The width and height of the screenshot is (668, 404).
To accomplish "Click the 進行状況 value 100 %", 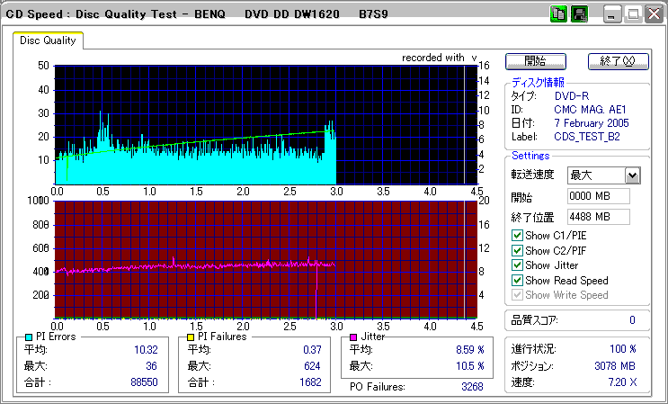I will click(x=623, y=349).
